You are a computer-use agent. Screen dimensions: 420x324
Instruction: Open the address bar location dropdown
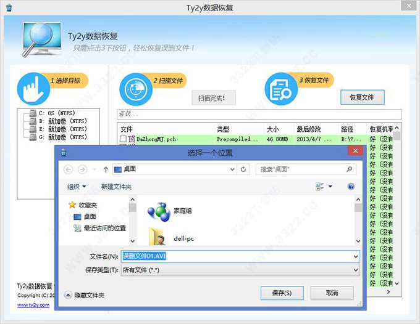tap(232, 169)
